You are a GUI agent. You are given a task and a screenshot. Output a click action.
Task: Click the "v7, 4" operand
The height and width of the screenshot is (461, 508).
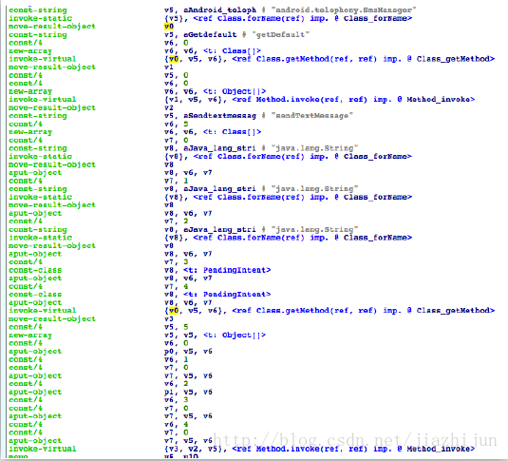pyautogui.click(x=177, y=286)
